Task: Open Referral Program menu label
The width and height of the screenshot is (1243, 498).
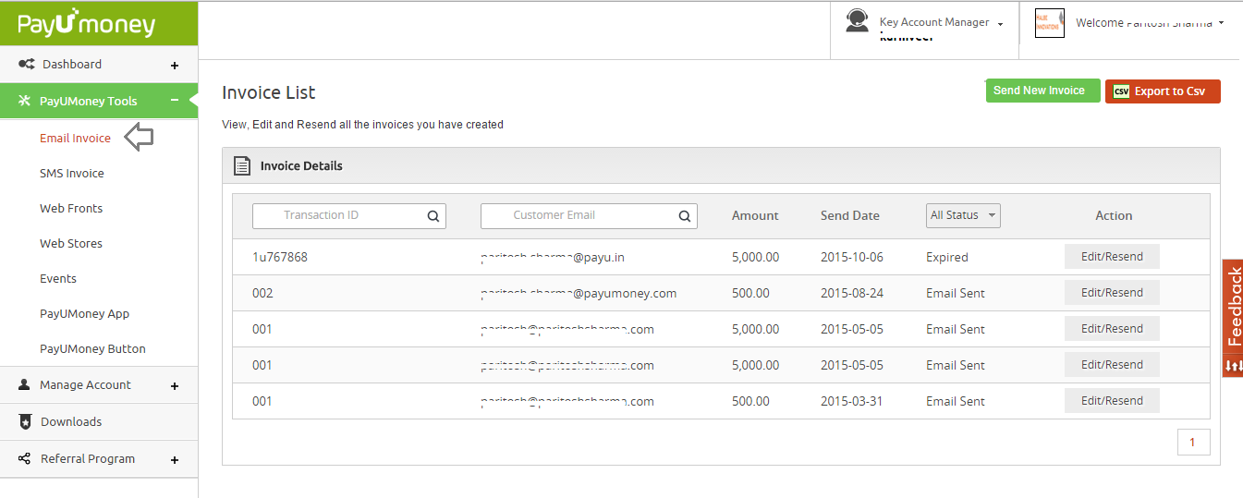Action: point(88,458)
